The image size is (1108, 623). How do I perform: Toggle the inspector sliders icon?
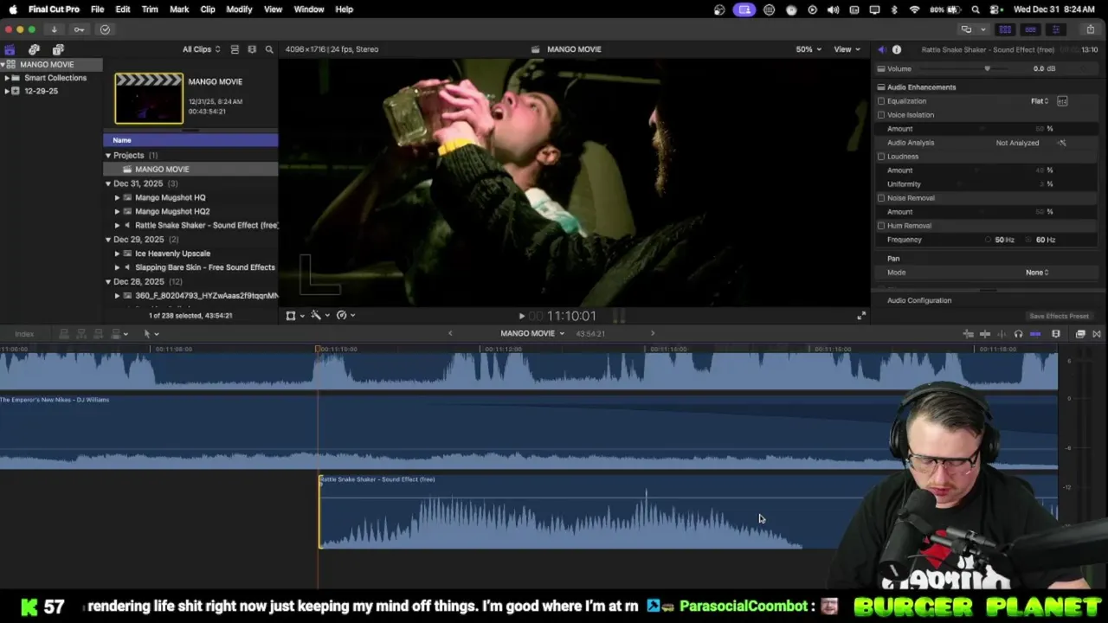point(1055,29)
